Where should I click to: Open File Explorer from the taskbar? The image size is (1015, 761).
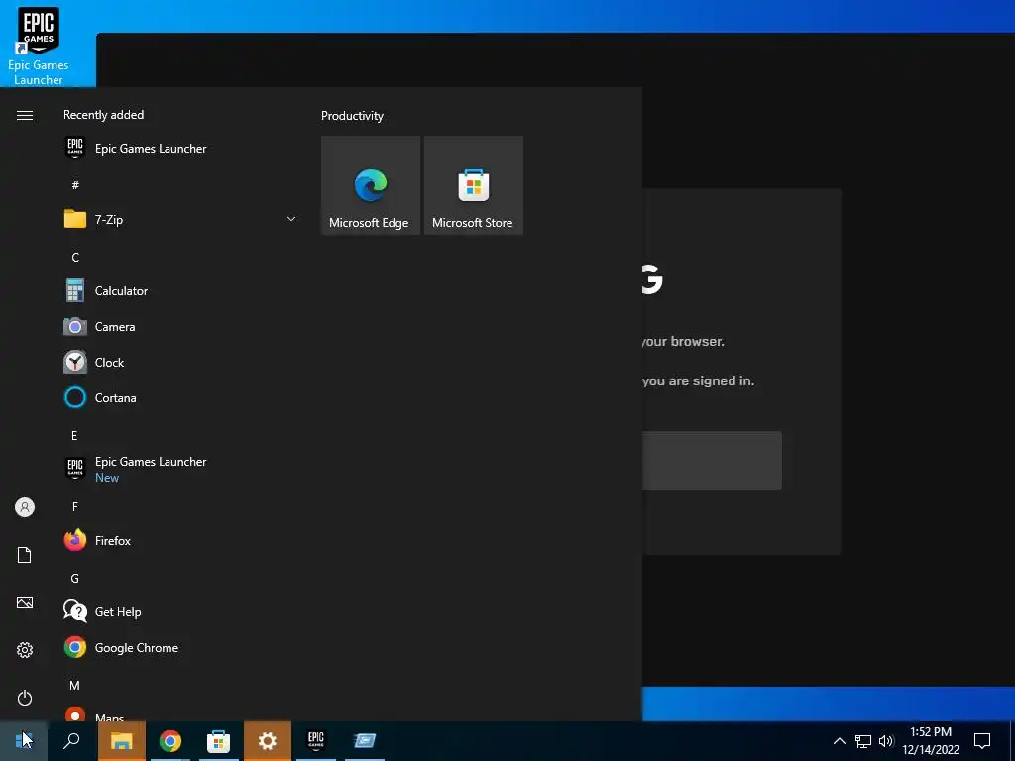point(122,741)
